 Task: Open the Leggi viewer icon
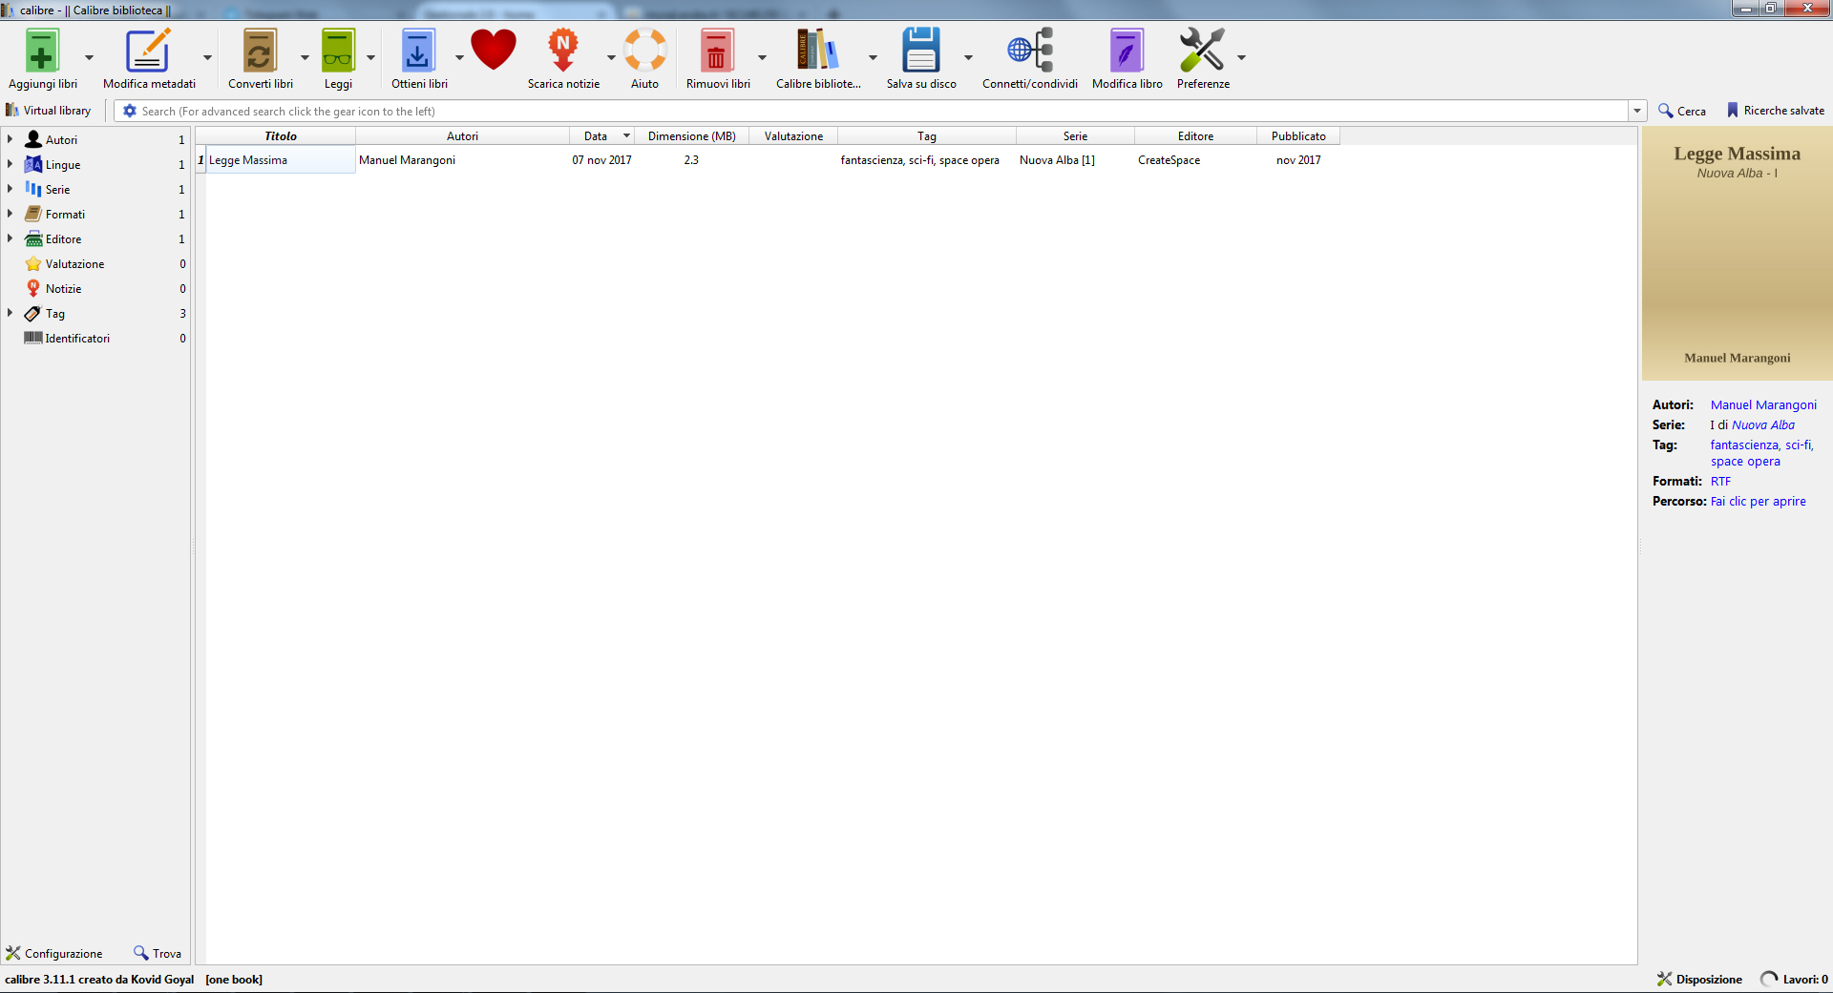click(338, 51)
